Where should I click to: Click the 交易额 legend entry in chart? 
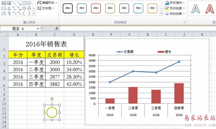125,52
